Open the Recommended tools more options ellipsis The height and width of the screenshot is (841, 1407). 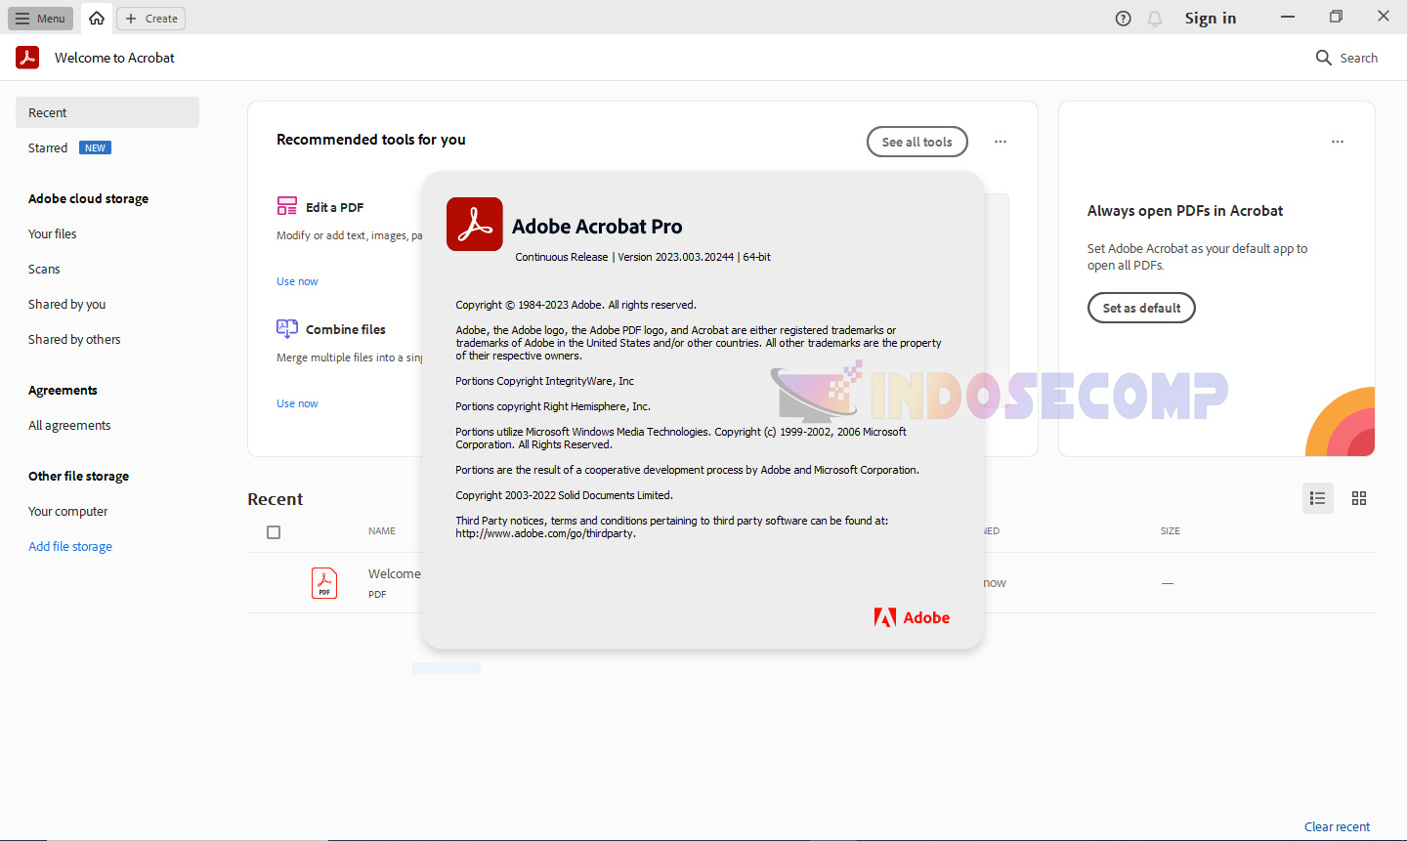tap(1001, 142)
